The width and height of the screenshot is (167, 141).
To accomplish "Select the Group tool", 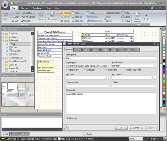I will pyautogui.click(x=126, y=21).
